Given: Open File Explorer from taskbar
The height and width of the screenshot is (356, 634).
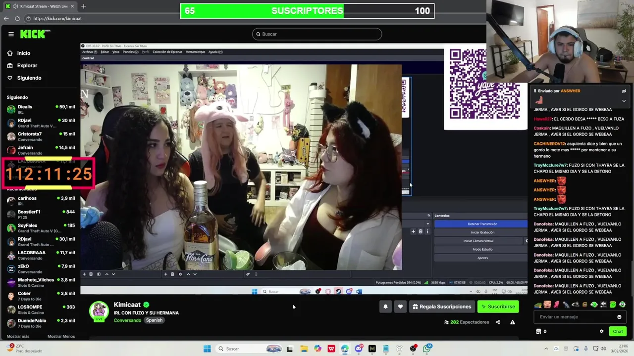Looking at the screenshot, I should point(304,349).
